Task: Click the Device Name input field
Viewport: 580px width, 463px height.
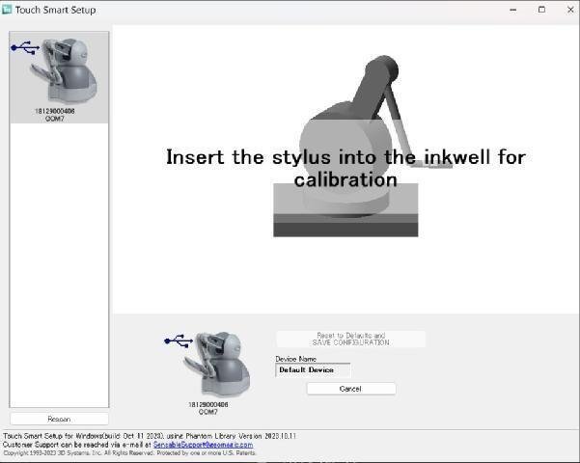Action: pyautogui.click(x=313, y=370)
